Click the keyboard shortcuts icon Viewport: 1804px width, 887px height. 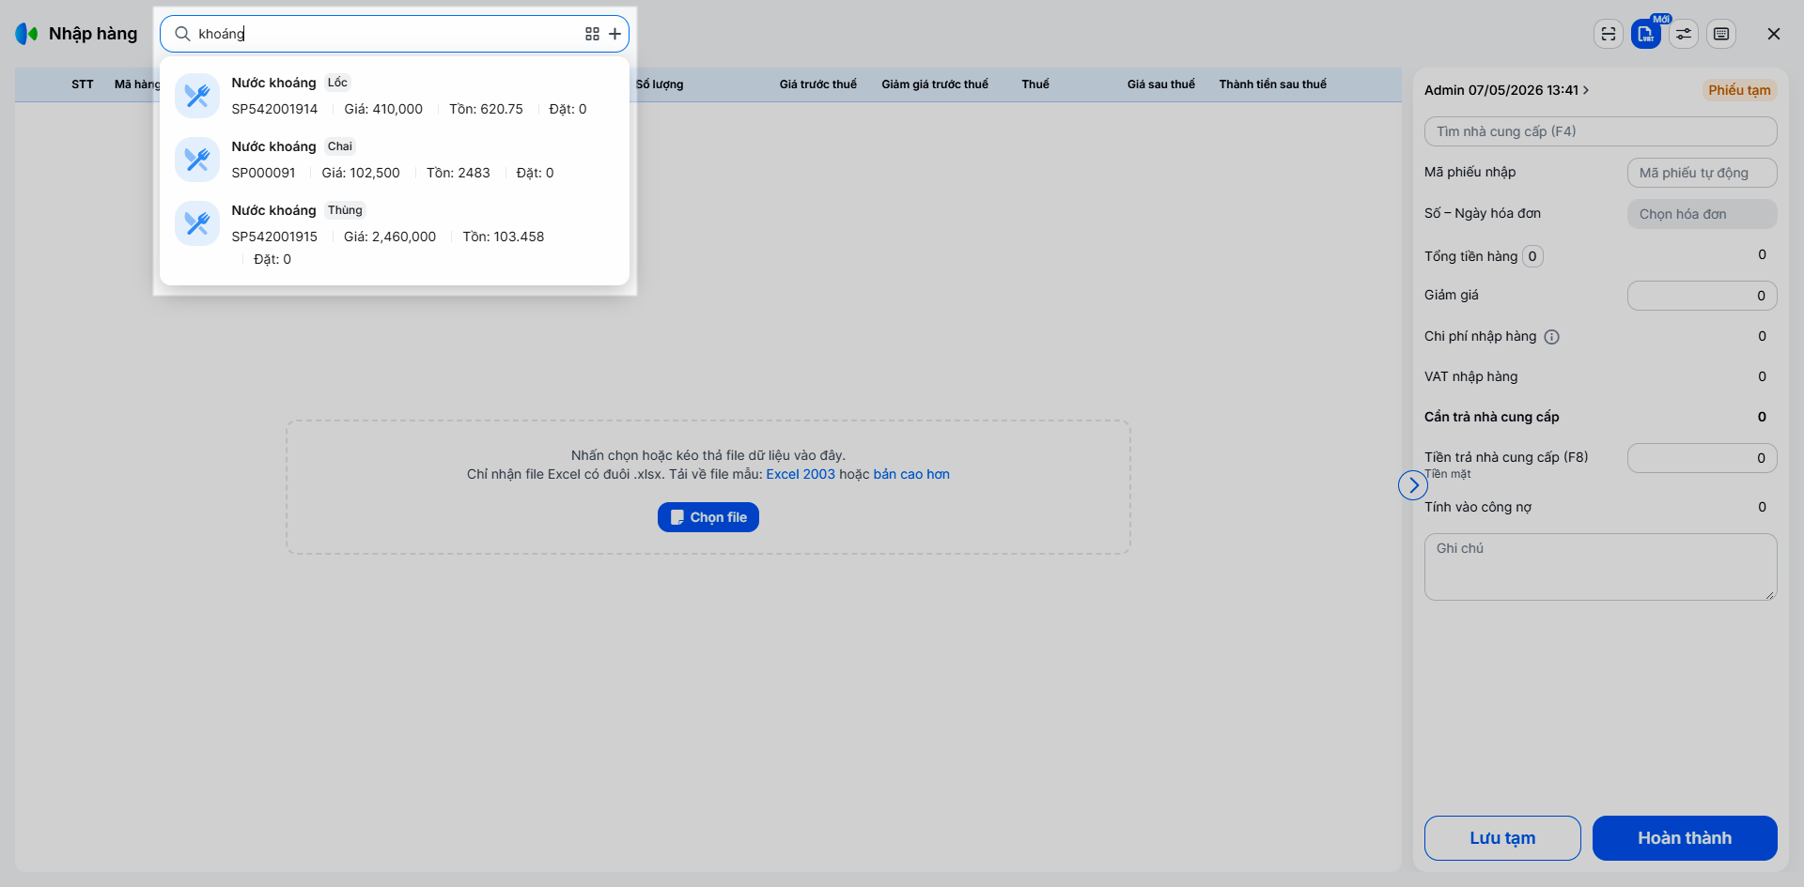click(x=1721, y=34)
